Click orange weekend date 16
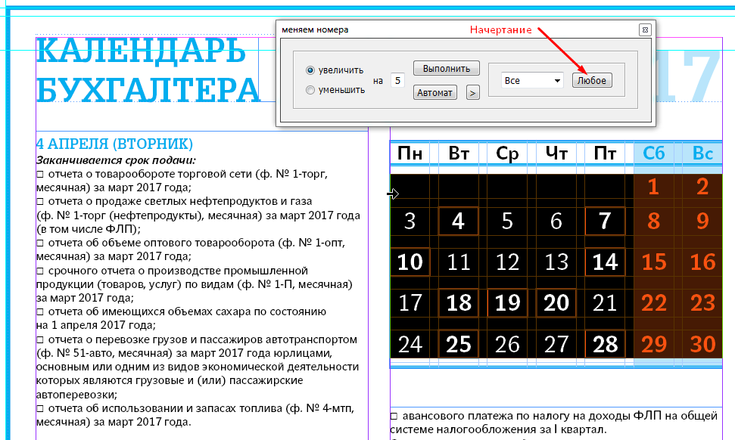The width and height of the screenshot is (735, 440). tap(702, 262)
